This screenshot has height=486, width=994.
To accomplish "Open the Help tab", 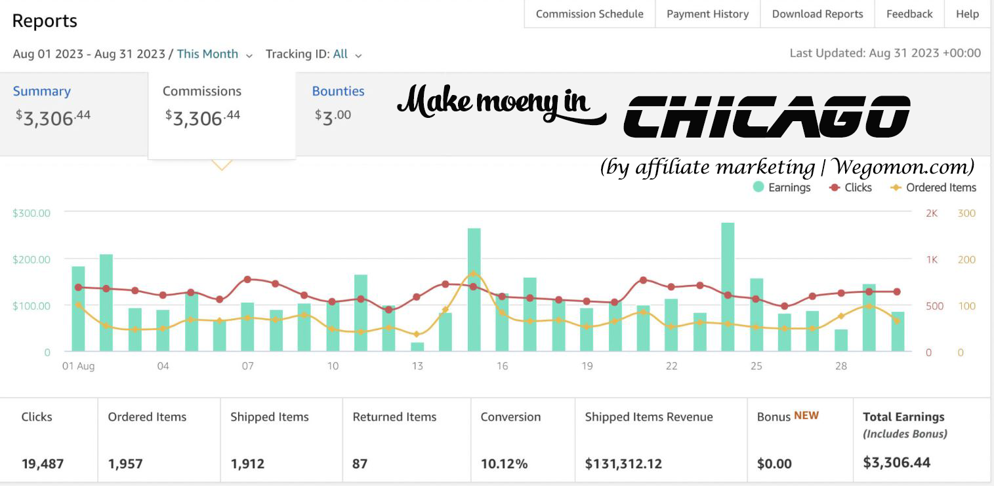I will pos(967,14).
